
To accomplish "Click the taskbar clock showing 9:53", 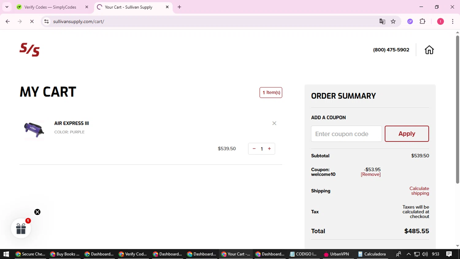I will pyautogui.click(x=435, y=254).
